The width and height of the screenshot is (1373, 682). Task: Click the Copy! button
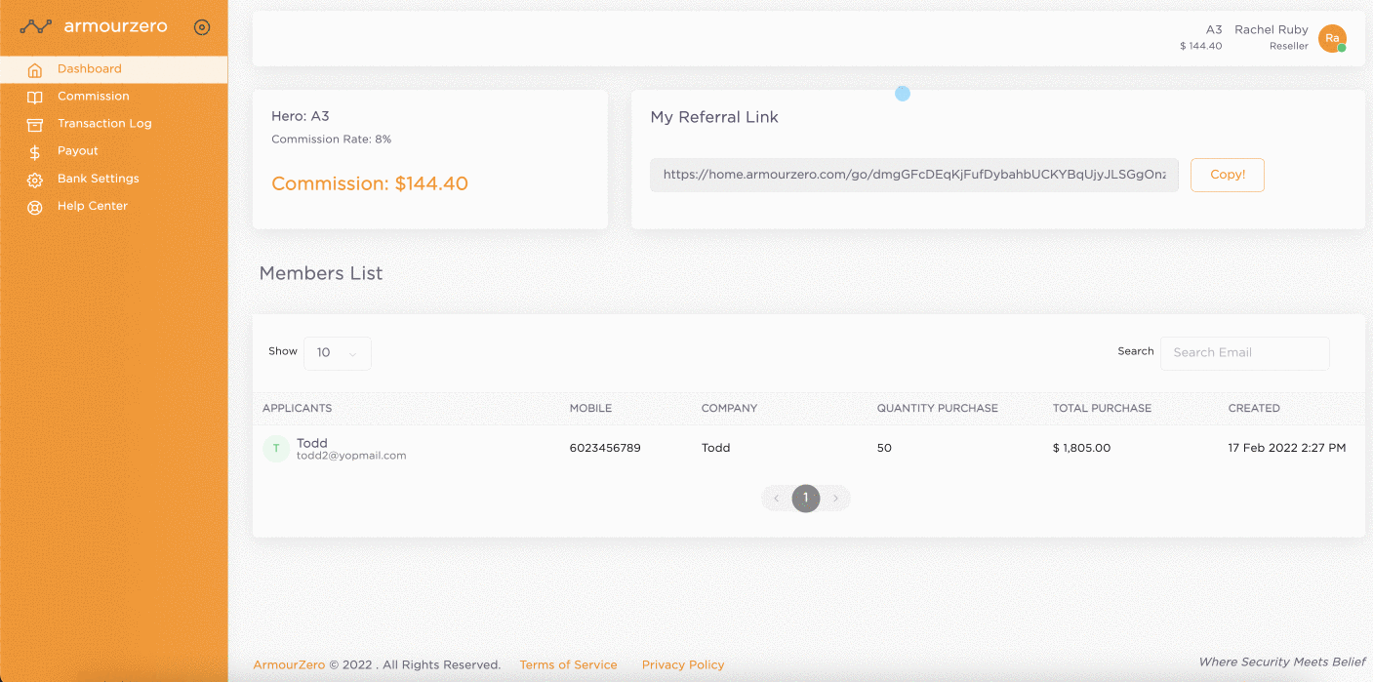pyautogui.click(x=1228, y=175)
